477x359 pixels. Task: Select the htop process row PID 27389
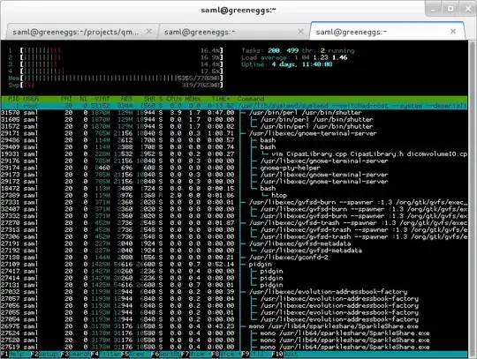(234, 195)
